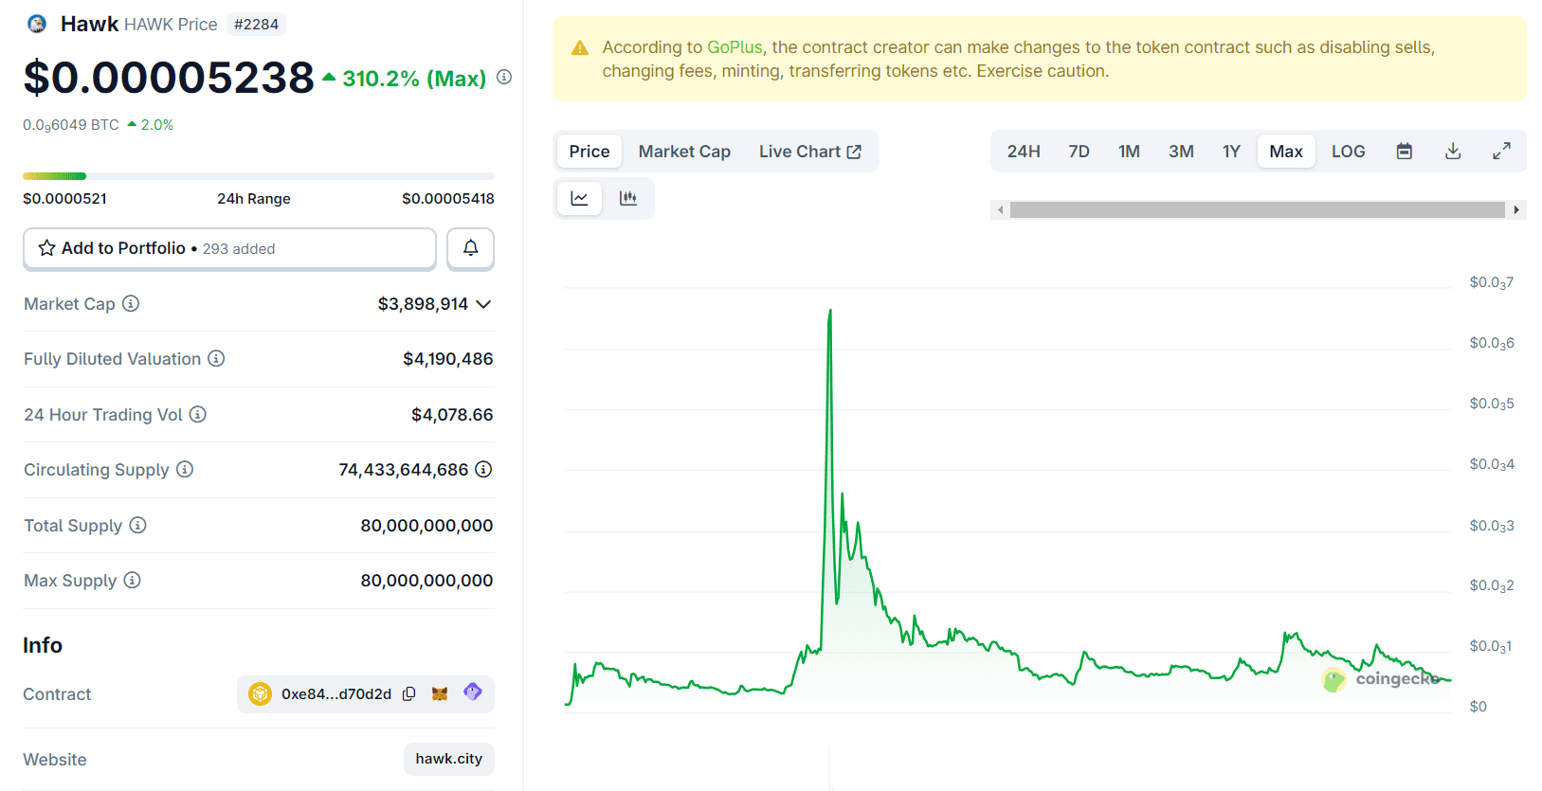
Task: Switch to the Market Cap tab
Action: (x=684, y=152)
